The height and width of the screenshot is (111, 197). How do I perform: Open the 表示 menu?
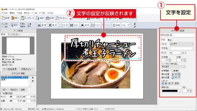pos(27,13)
